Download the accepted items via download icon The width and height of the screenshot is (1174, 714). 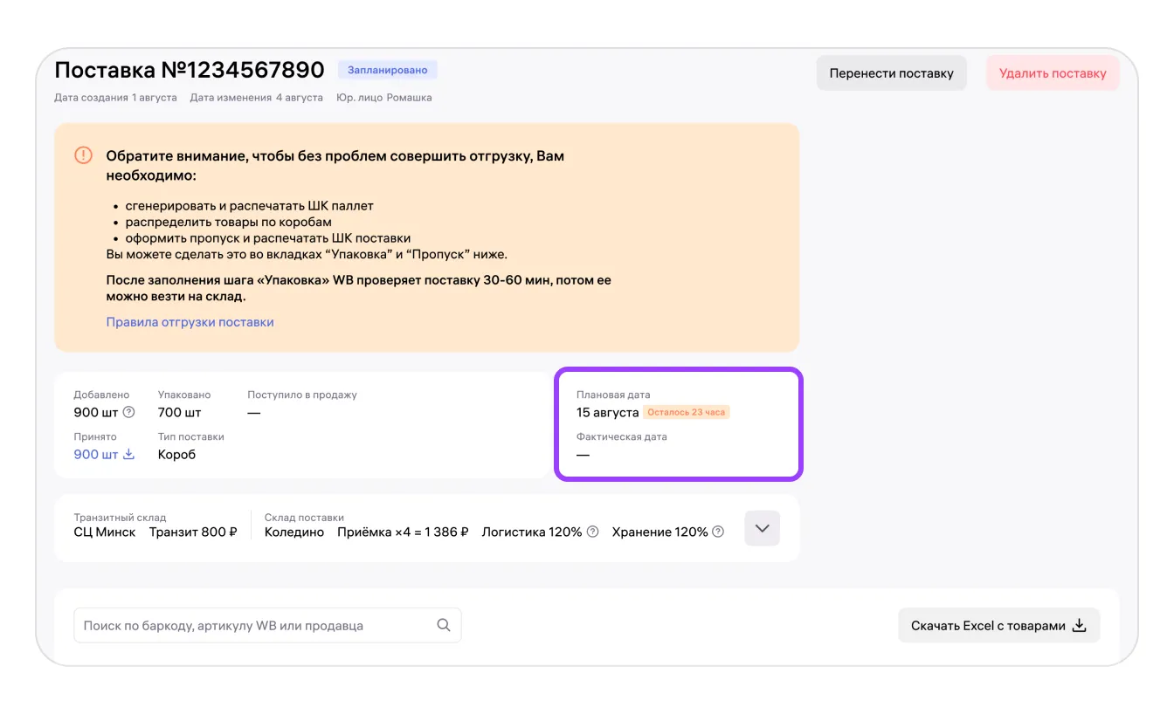coord(128,454)
